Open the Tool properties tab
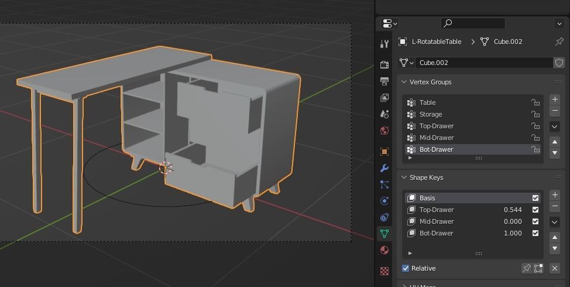 384,44
